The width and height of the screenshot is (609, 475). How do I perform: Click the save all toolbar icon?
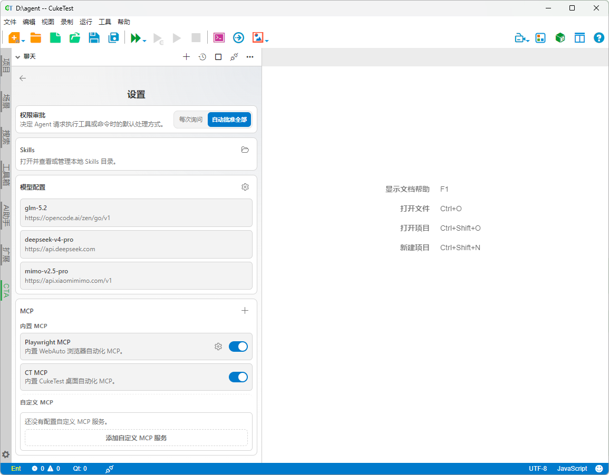coord(113,37)
